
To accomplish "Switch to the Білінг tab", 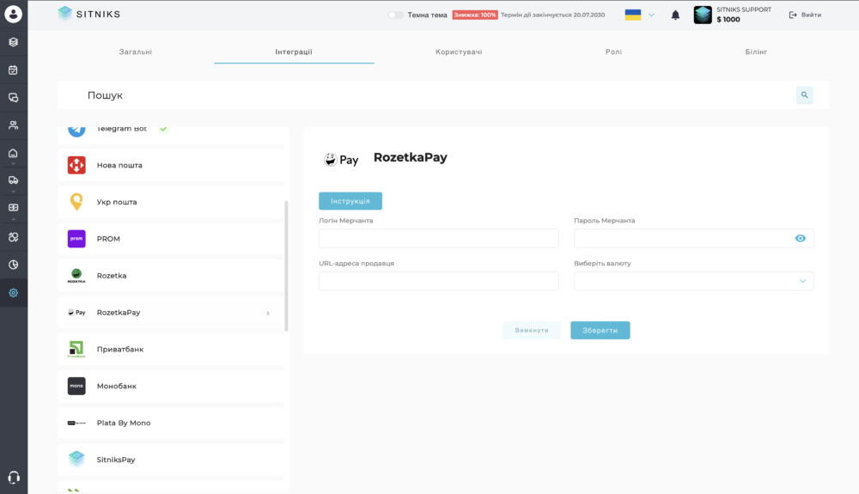I will point(756,52).
